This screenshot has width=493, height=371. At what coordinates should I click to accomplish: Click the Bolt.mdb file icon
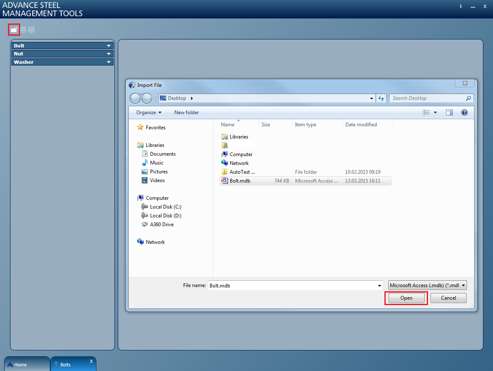point(225,180)
